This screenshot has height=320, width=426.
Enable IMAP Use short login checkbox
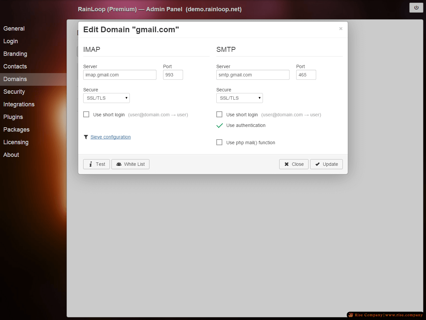click(x=86, y=114)
